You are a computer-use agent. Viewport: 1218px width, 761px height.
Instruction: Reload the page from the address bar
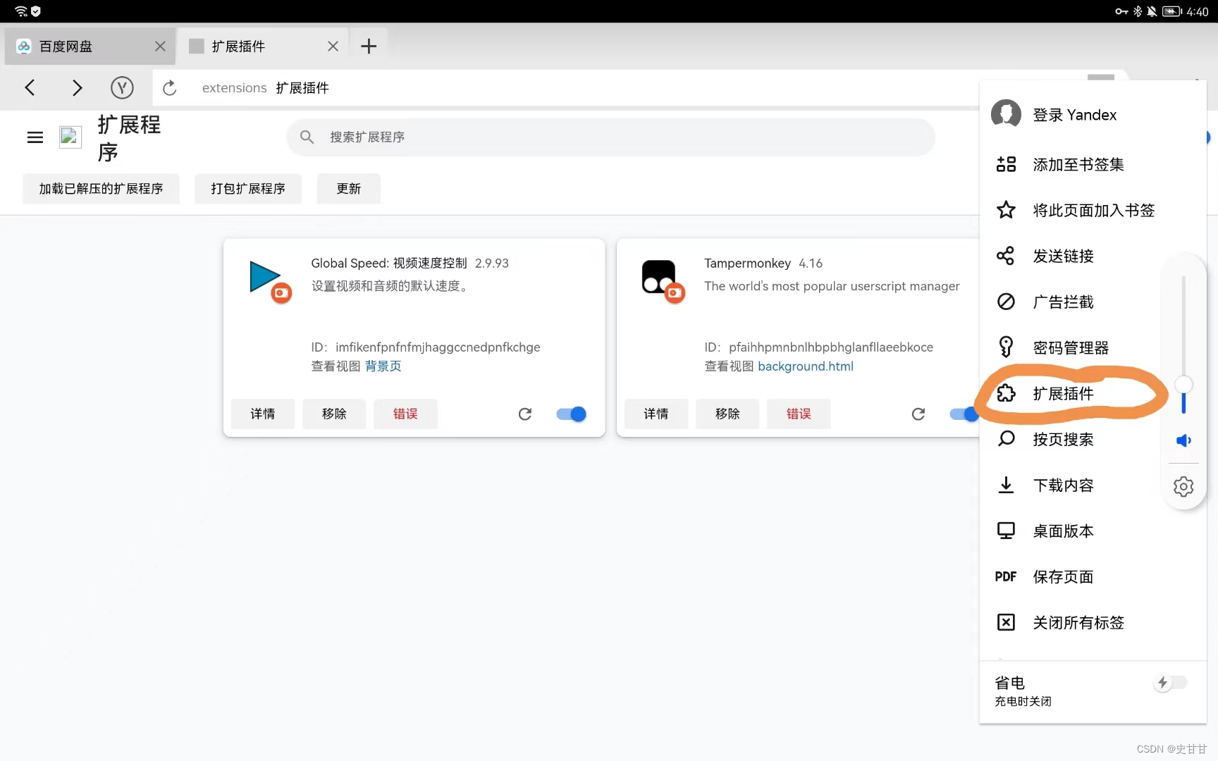169,87
